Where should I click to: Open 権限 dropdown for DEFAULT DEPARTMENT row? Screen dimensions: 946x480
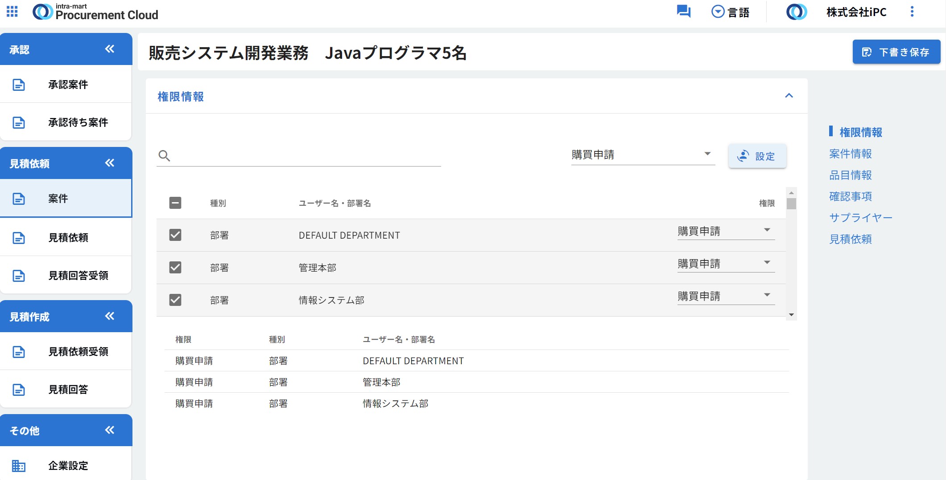pos(726,231)
